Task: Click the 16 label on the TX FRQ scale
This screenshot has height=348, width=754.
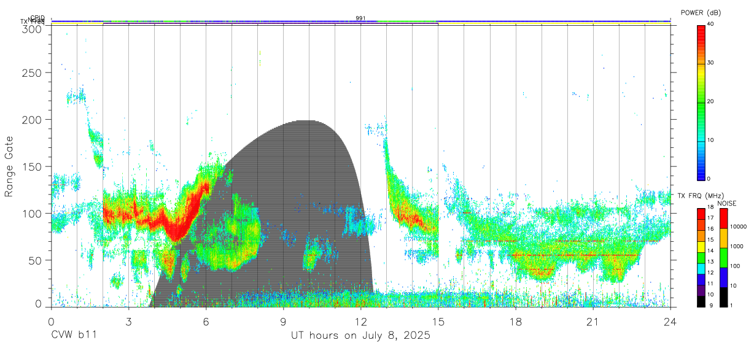Action: click(x=711, y=230)
